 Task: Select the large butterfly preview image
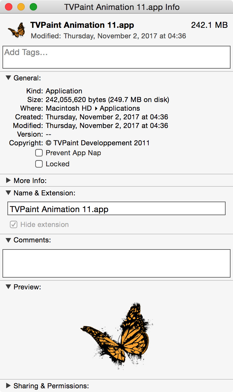coord(116,336)
